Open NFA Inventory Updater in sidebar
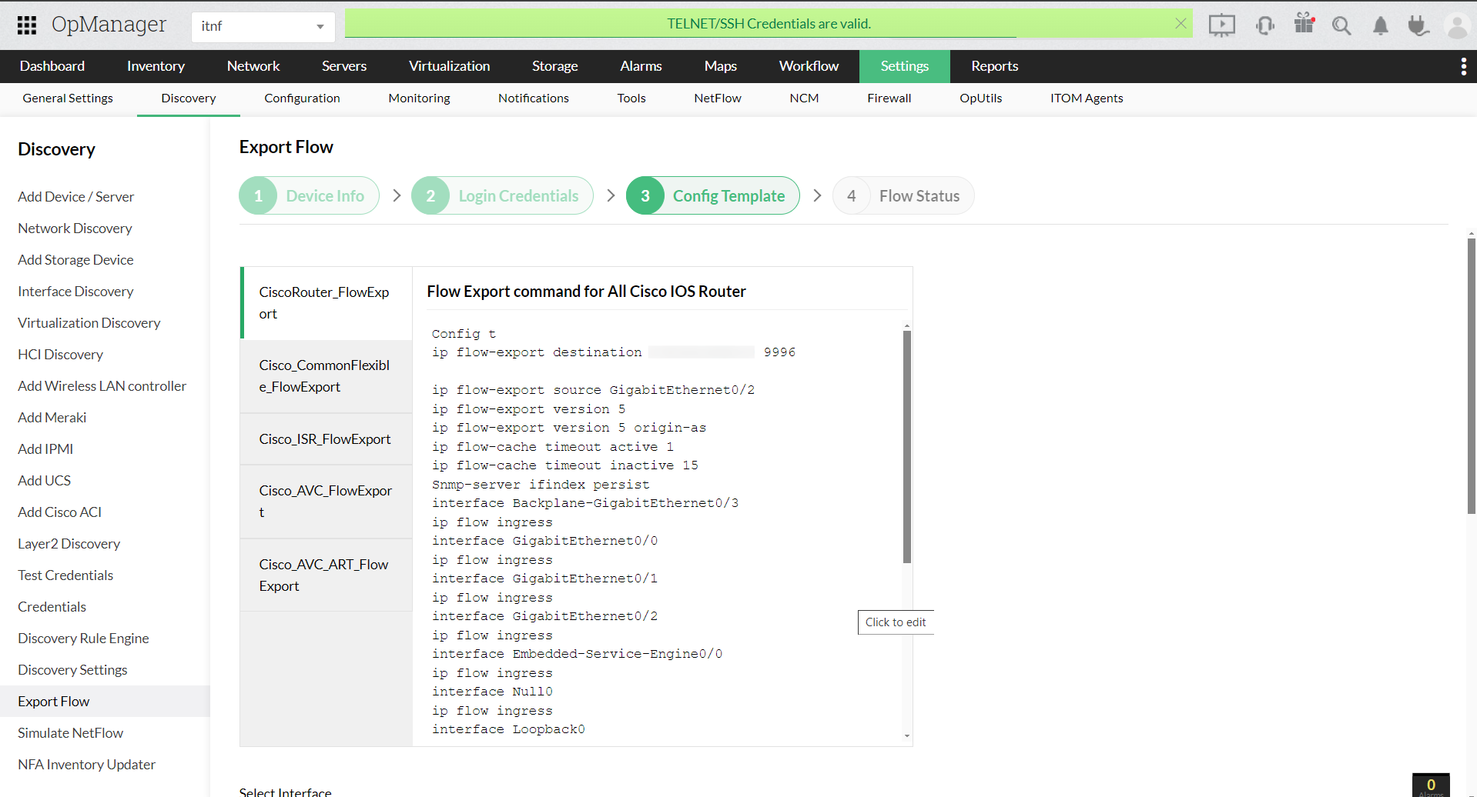Image resolution: width=1477 pixels, height=797 pixels. pyautogui.click(x=86, y=765)
